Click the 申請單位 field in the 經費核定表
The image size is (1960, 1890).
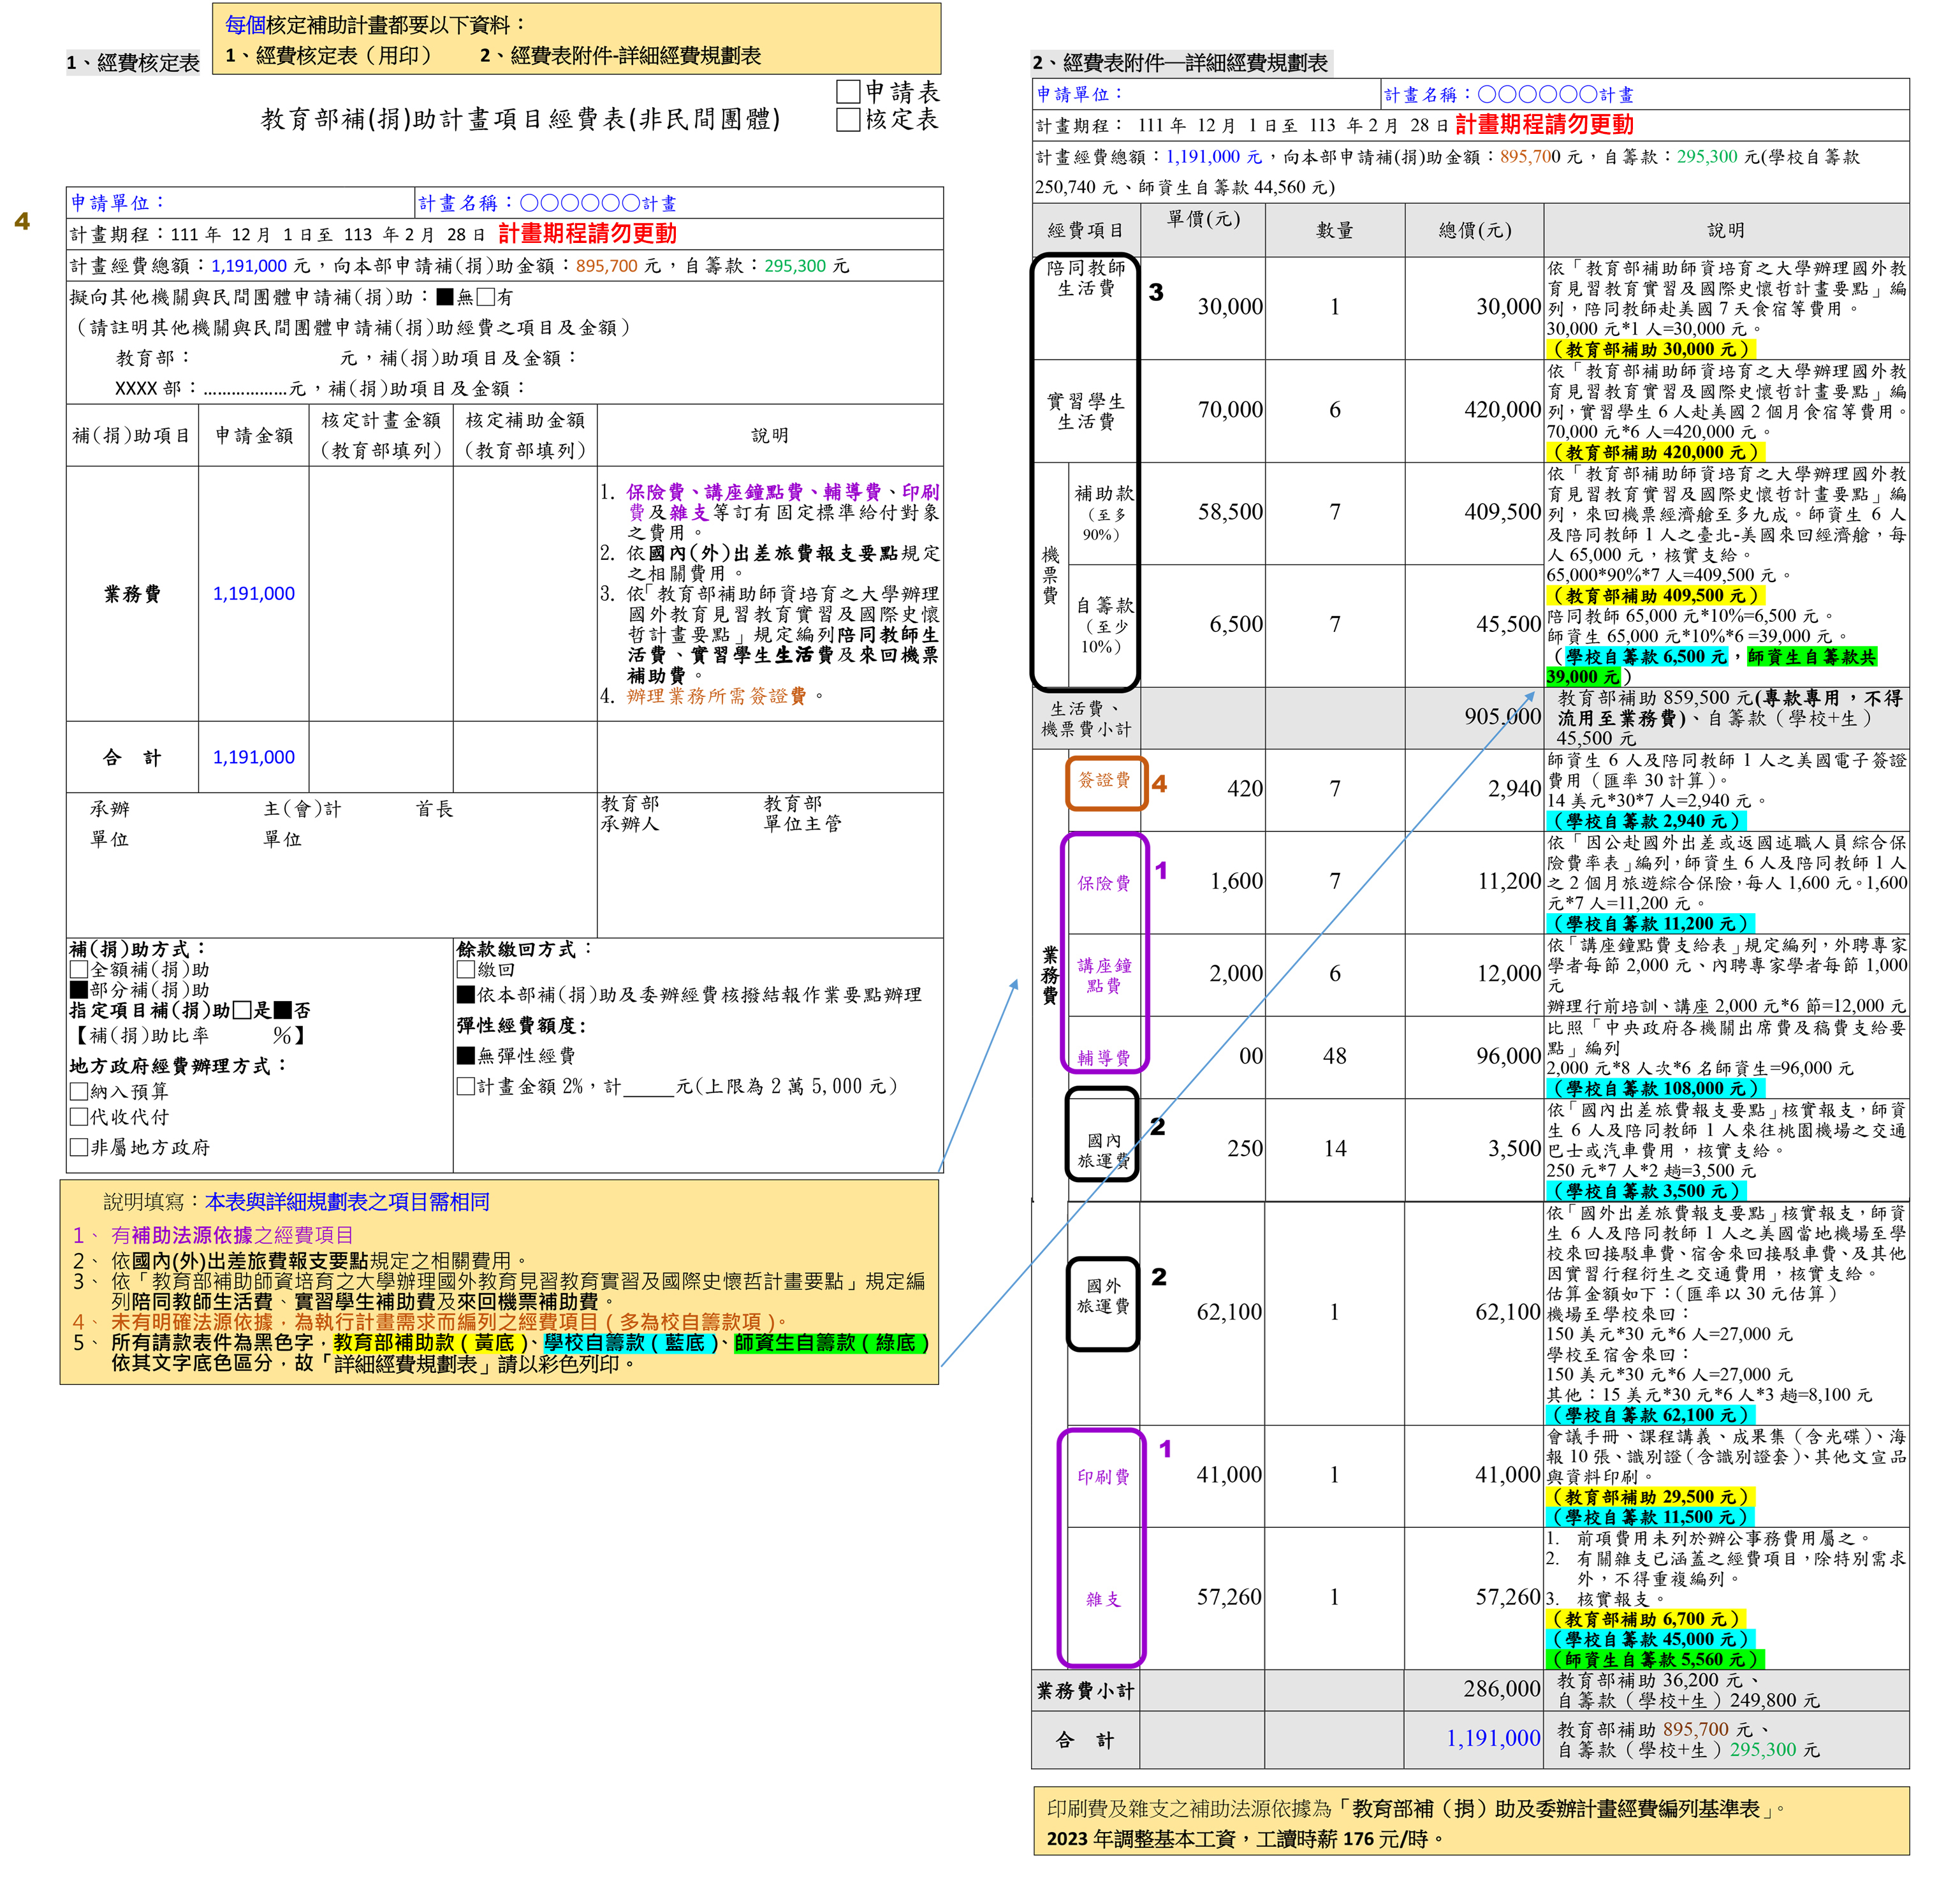(241, 203)
